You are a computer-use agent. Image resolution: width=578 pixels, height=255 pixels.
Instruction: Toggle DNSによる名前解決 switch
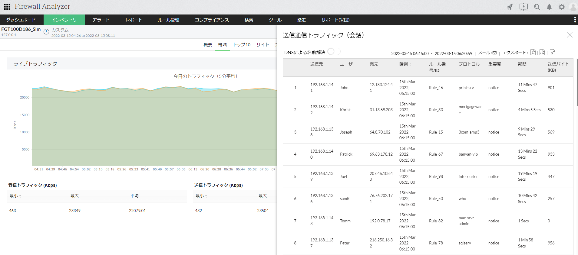click(x=334, y=52)
